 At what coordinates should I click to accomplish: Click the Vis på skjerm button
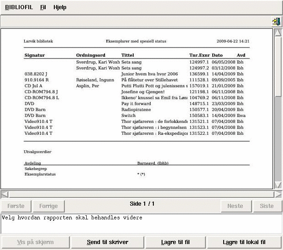[x=35, y=242]
